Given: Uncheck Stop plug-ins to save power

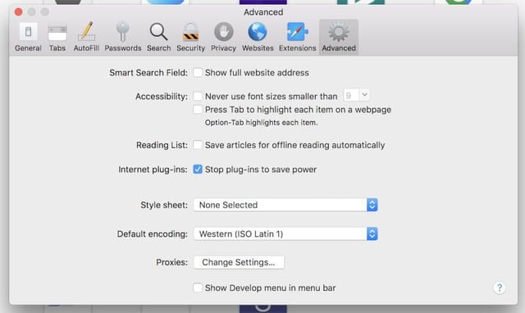Looking at the screenshot, I should click(x=198, y=170).
